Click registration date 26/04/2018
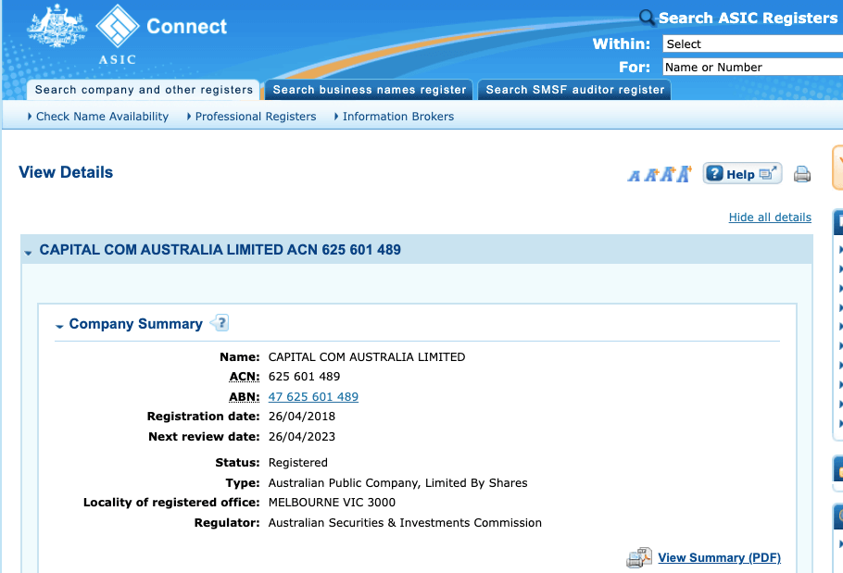 pos(302,417)
